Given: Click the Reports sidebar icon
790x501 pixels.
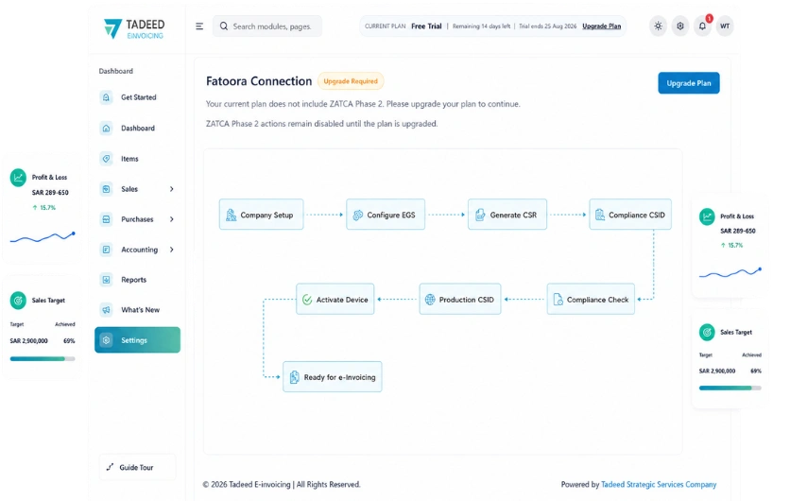Looking at the screenshot, I should 106,280.
